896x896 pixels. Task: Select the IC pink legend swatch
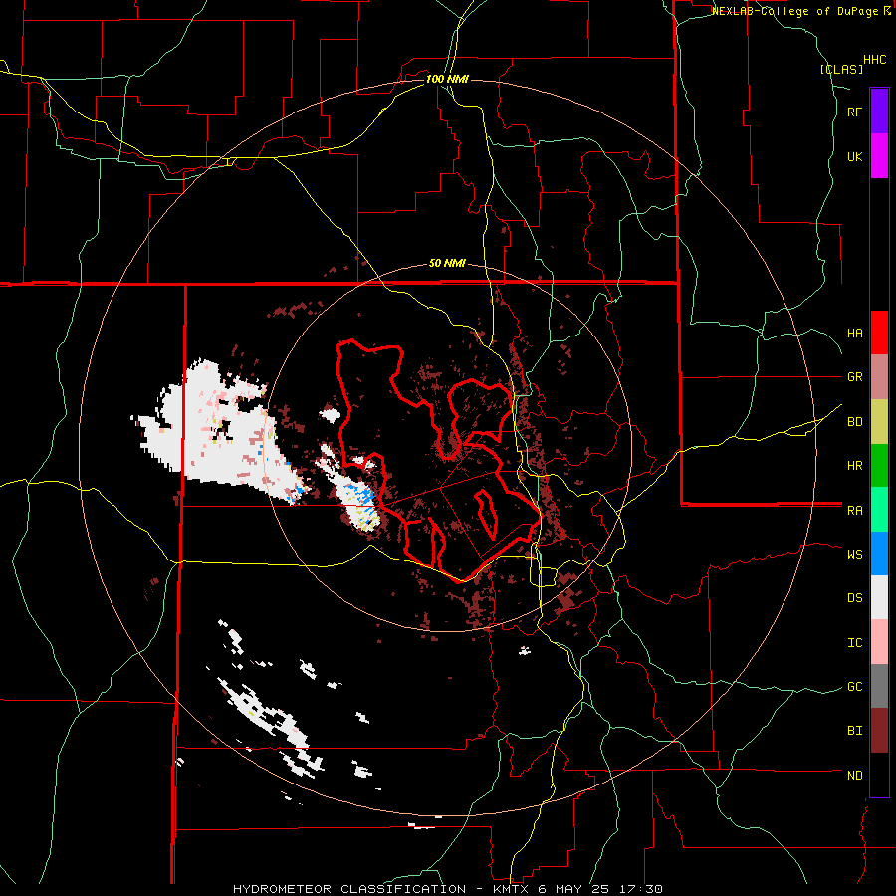pyautogui.click(x=879, y=642)
